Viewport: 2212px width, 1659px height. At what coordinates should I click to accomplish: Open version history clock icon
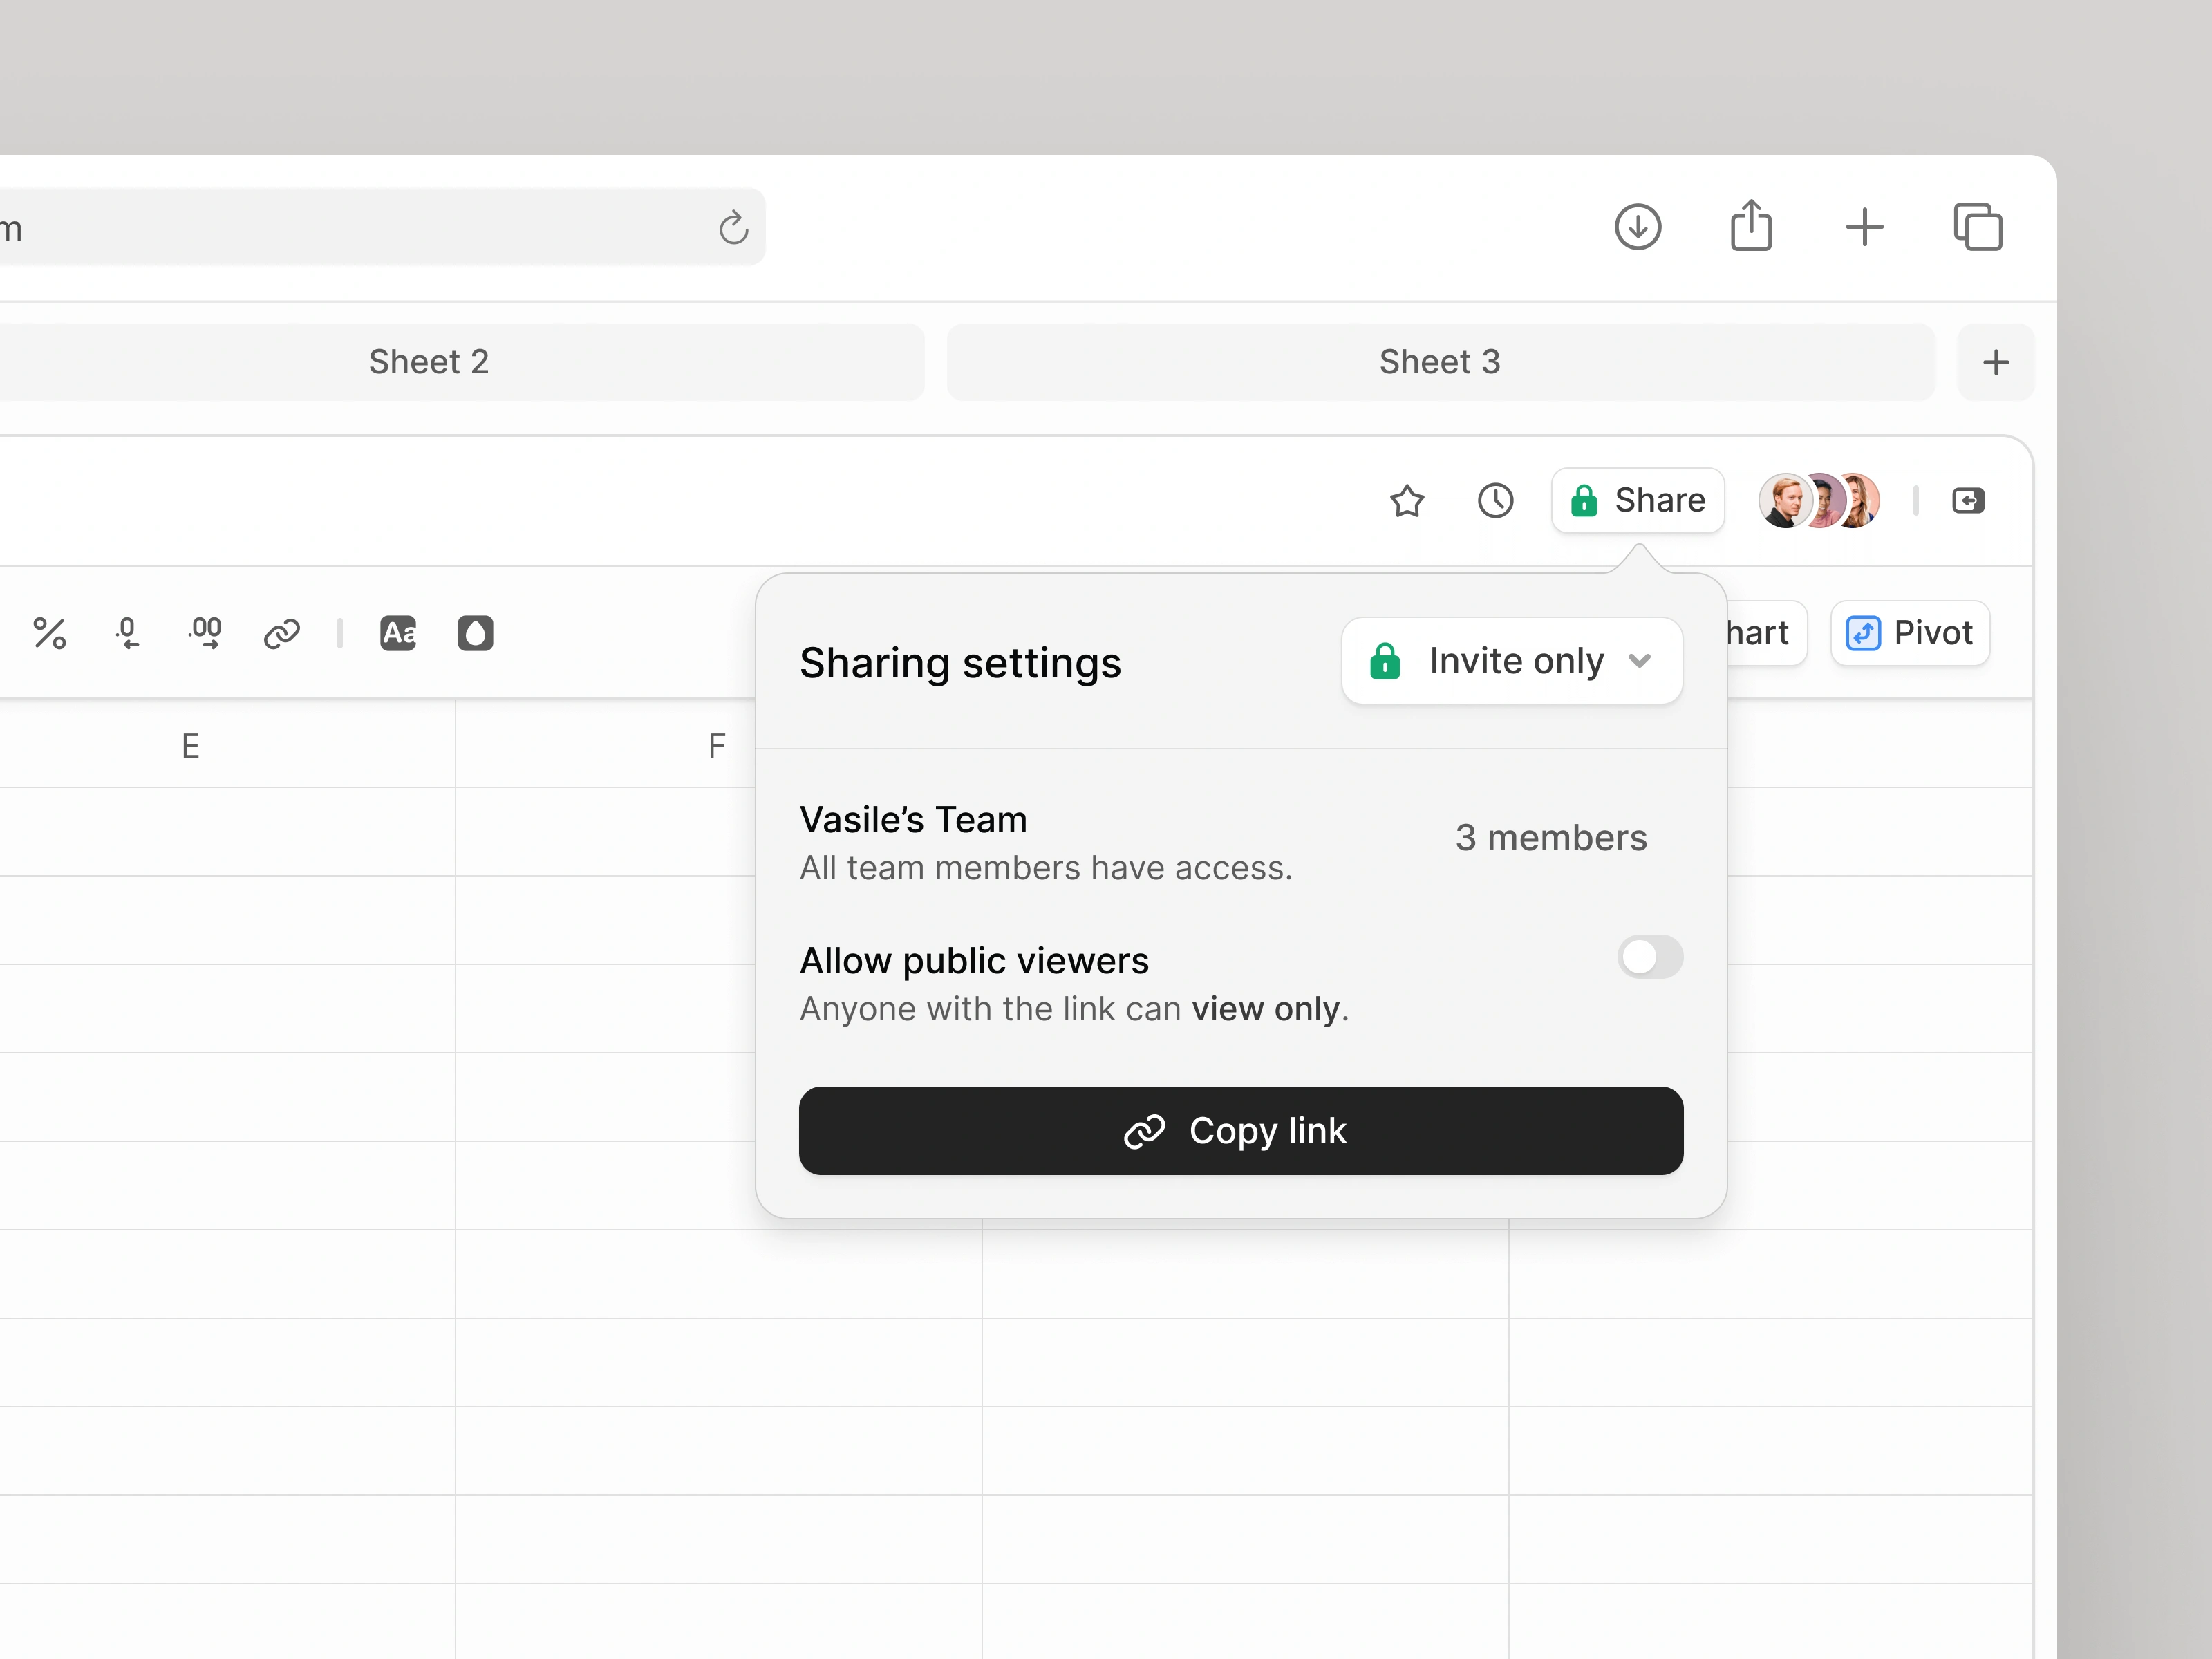1495,500
